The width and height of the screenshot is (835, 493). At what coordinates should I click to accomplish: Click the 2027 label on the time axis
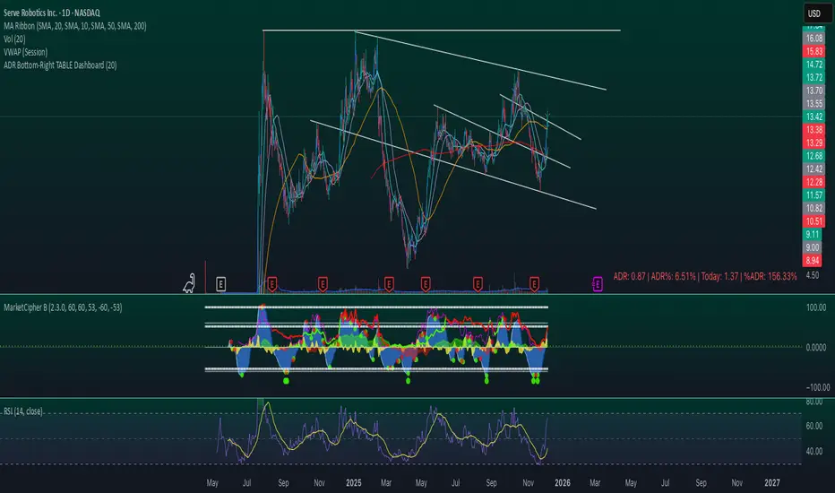tap(772, 483)
